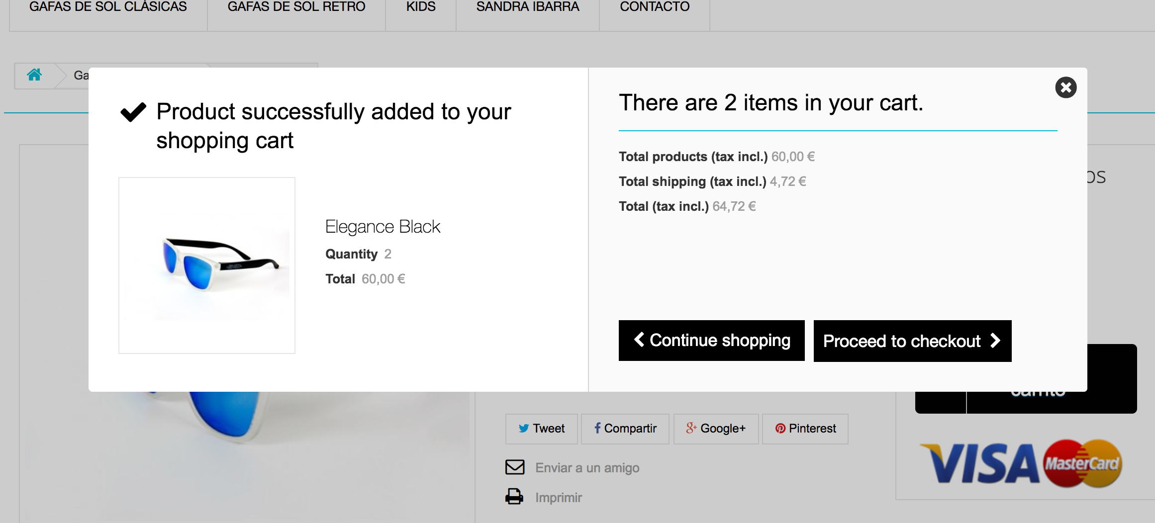Image resolution: width=1155 pixels, height=523 pixels.
Task: Open Gafas de Sol Retro menu
Action: [x=296, y=7]
